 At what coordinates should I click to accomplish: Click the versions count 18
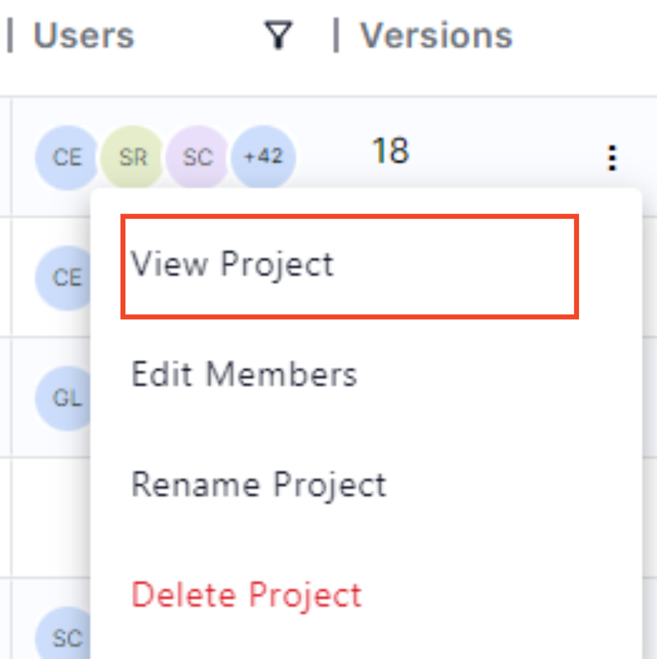pos(390,151)
